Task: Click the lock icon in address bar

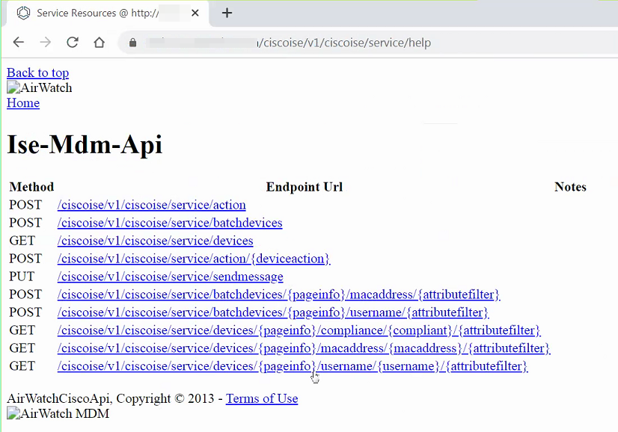Action: (x=133, y=43)
